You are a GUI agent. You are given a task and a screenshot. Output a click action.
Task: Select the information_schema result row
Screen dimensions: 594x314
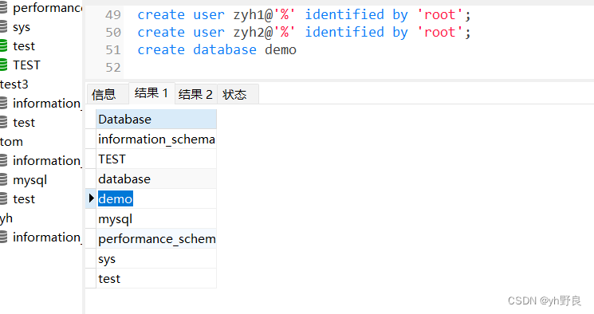156,139
